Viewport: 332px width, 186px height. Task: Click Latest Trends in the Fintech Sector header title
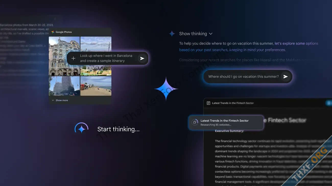(233, 103)
